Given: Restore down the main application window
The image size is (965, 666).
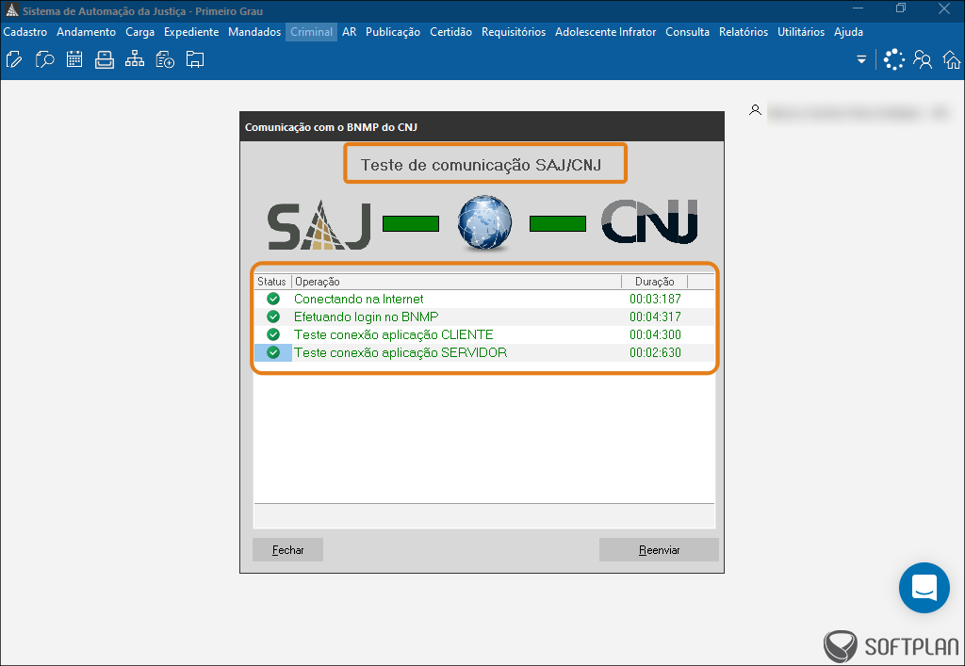Looking at the screenshot, I should pyautogui.click(x=901, y=8).
